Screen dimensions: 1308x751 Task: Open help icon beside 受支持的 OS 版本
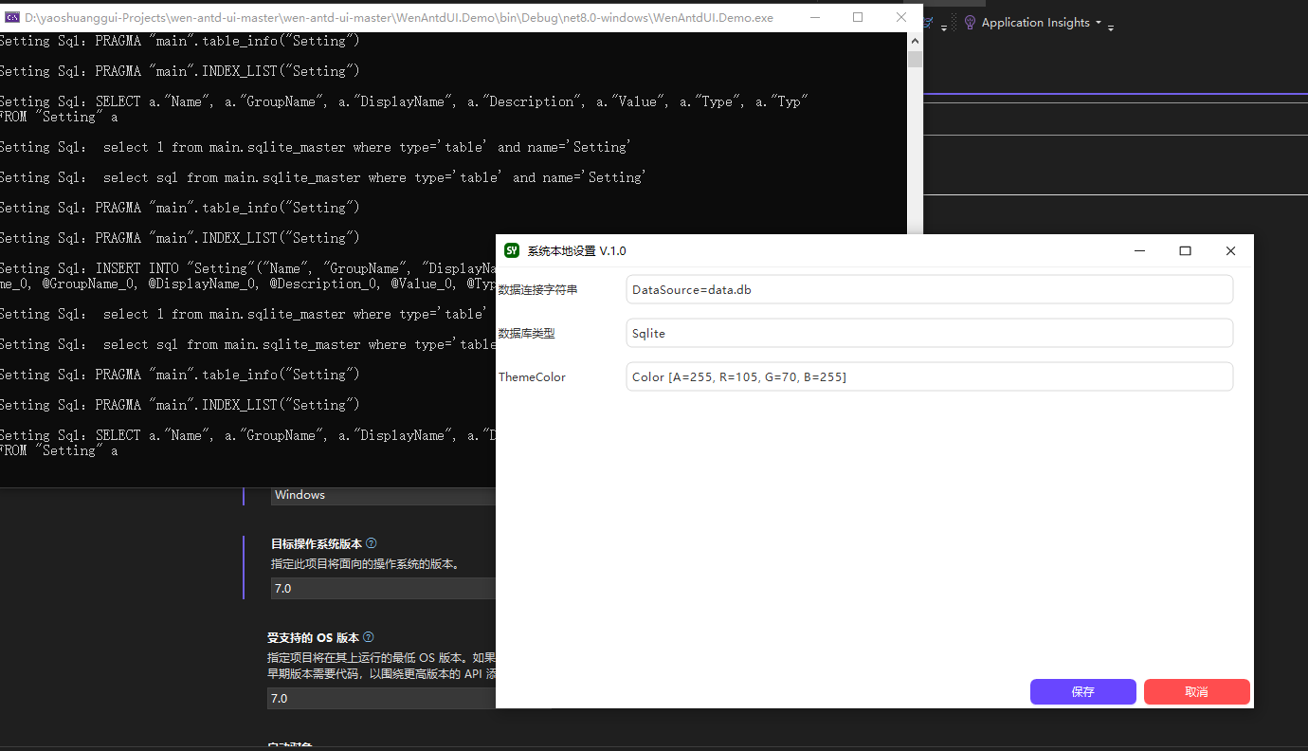[x=369, y=637]
